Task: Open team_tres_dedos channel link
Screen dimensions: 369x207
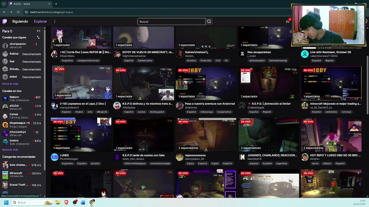Action: pos(133,159)
